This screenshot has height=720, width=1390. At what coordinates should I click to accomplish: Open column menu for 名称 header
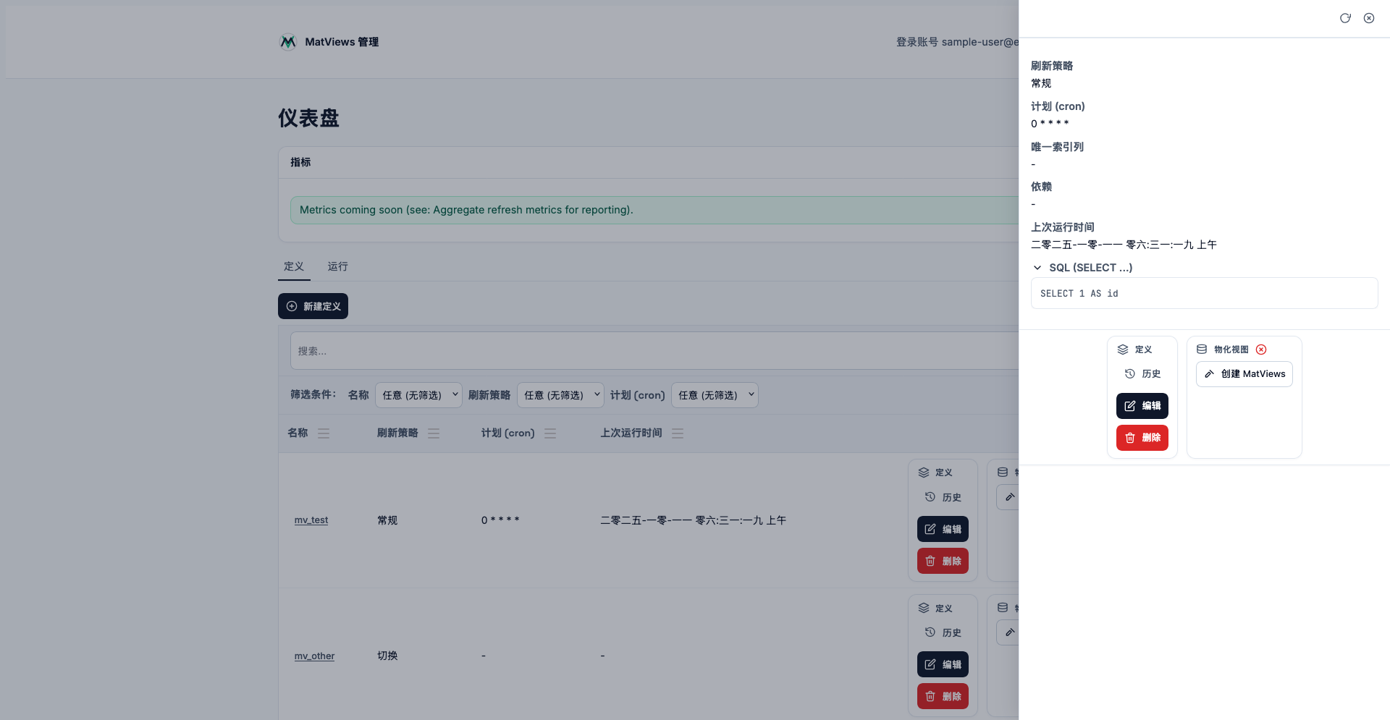click(x=324, y=433)
